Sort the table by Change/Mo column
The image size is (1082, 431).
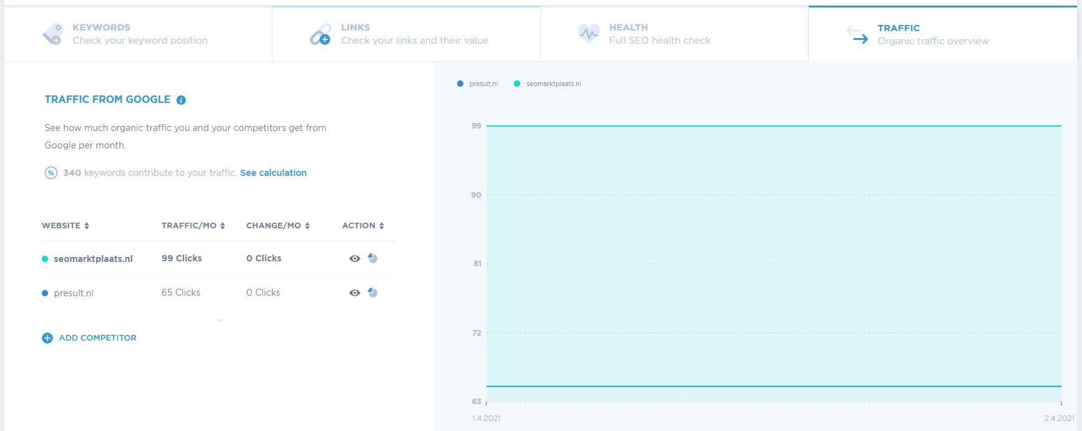pyautogui.click(x=278, y=226)
